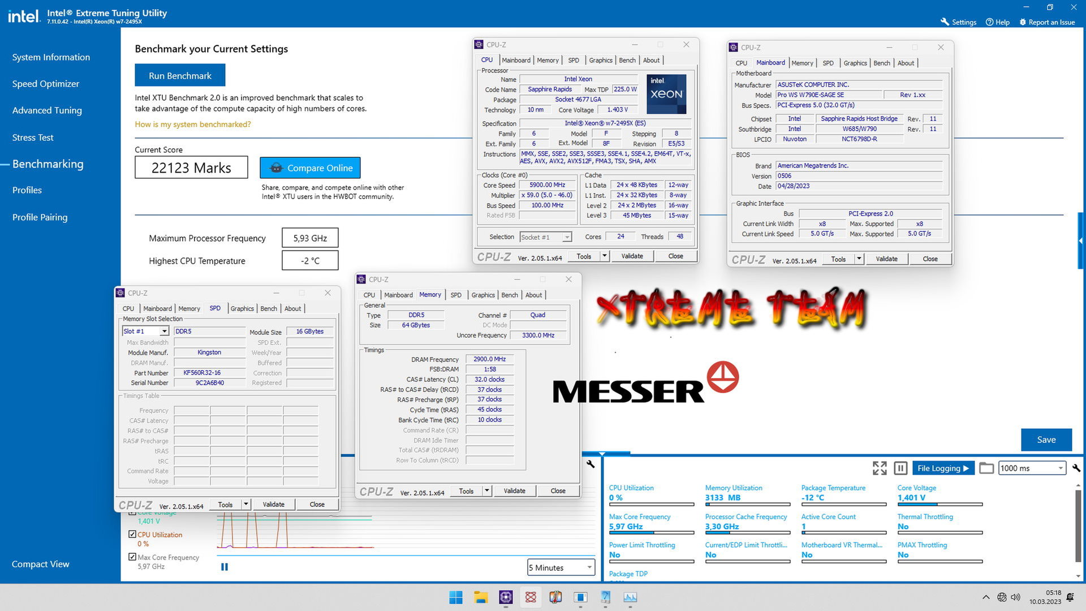Click monitor scrollbar down arrow

point(1078,576)
